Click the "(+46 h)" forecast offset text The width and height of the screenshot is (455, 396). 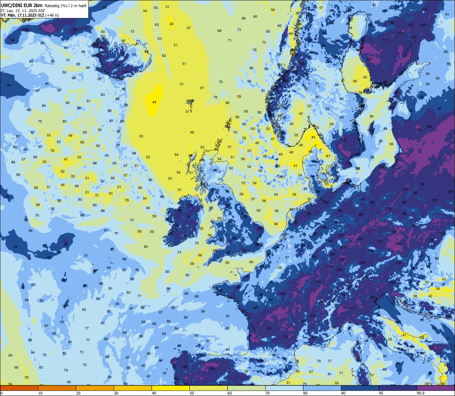[x=52, y=15]
